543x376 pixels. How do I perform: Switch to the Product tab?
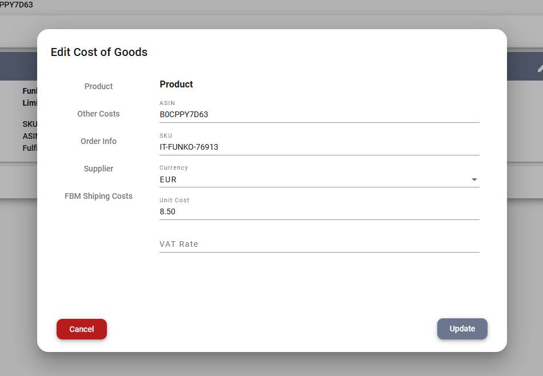coord(98,86)
